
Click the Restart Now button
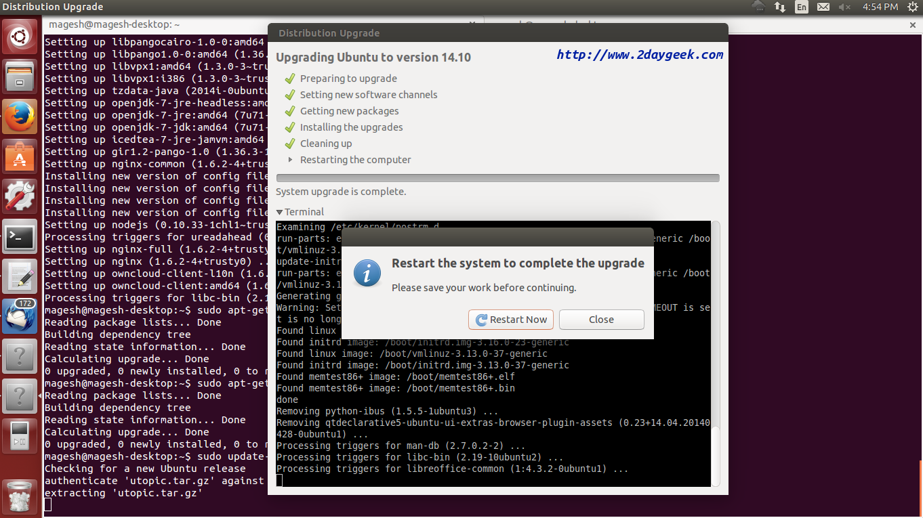coord(511,320)
